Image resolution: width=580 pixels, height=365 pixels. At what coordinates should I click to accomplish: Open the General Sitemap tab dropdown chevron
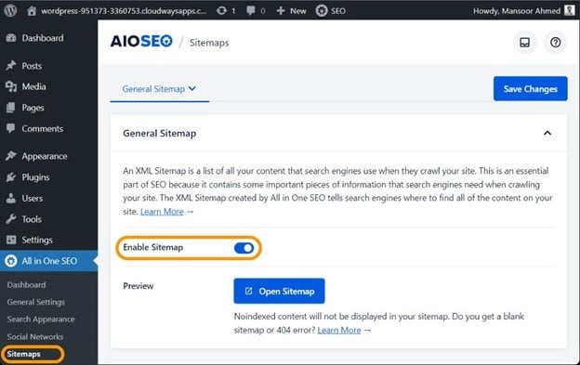coord(192,88)
